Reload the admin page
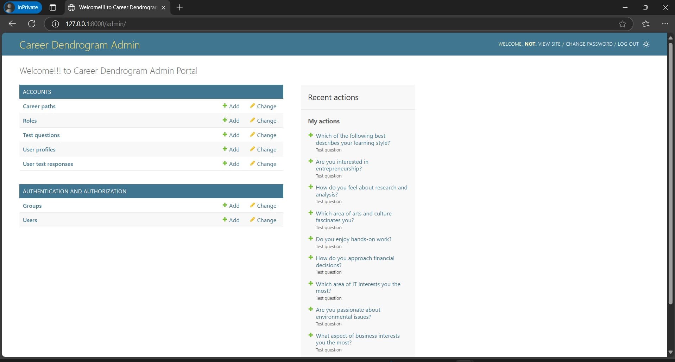Screen dimensions: 675x362 32,24
